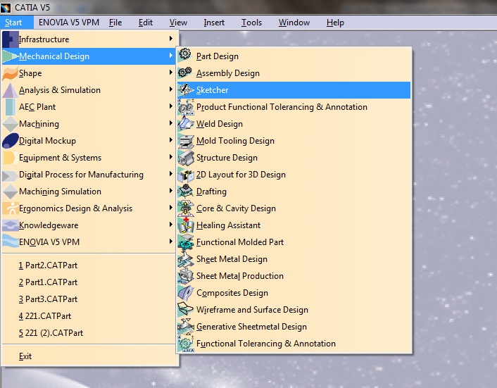Click the Healing Assistant icon

point(185,225)
